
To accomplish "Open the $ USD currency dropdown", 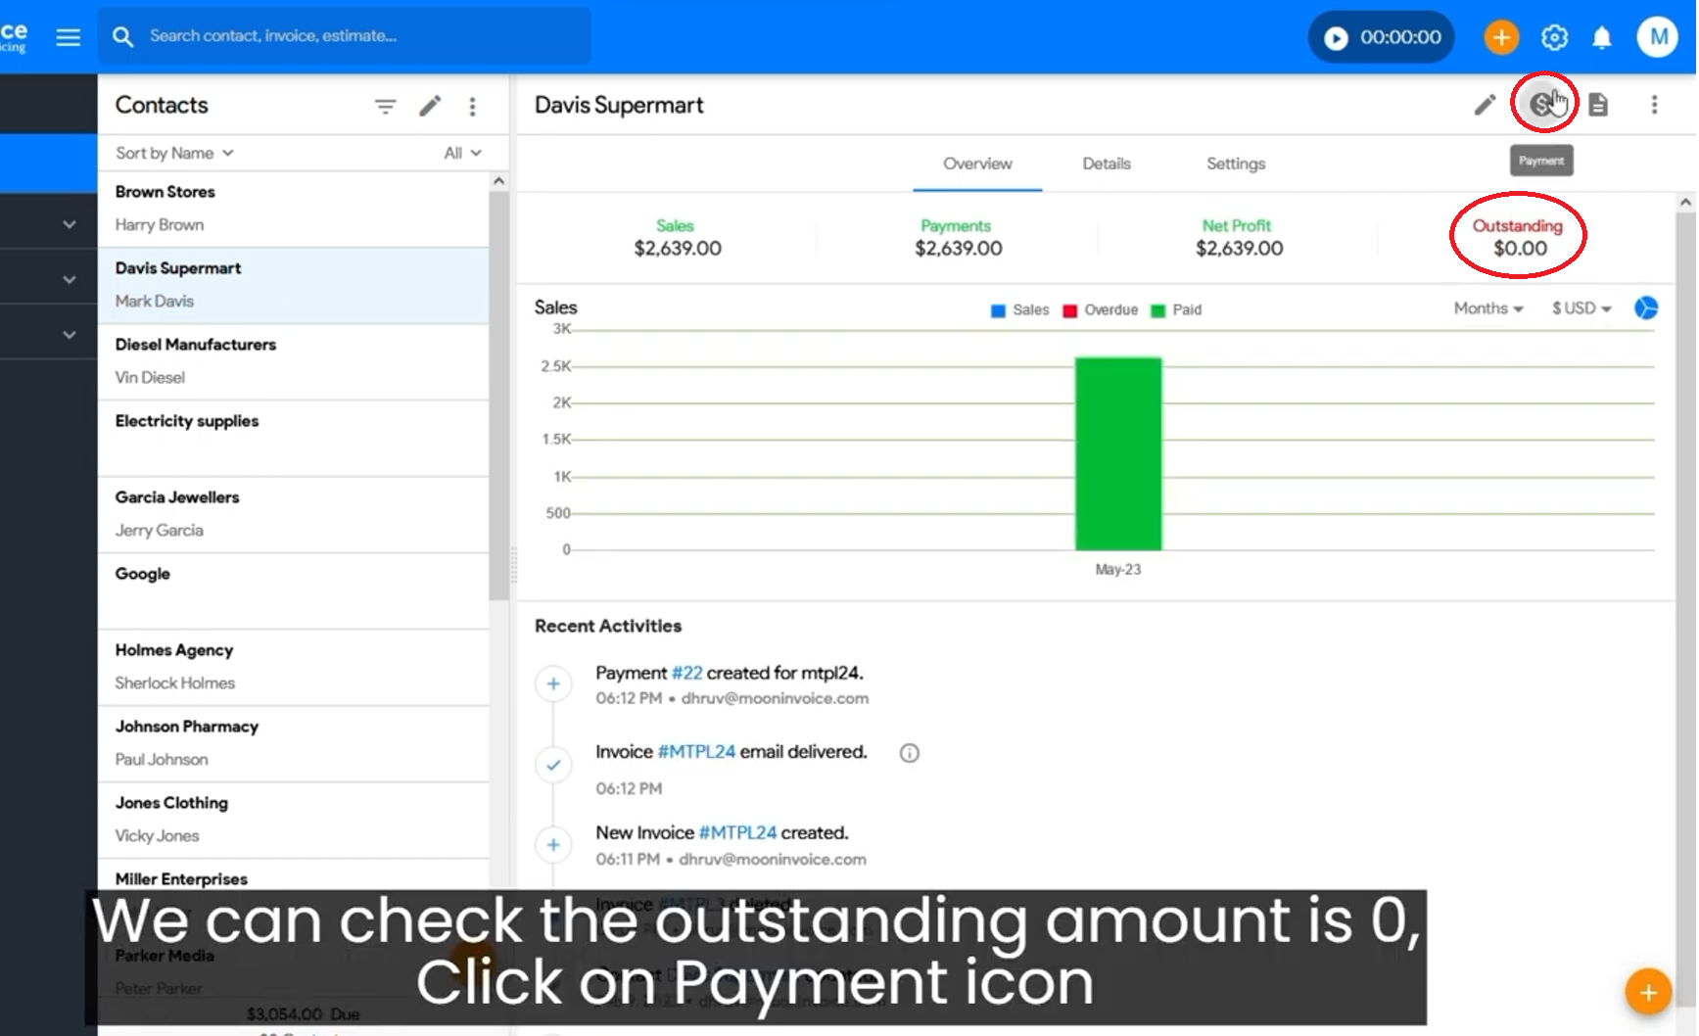I will (x=1581, y=308).
